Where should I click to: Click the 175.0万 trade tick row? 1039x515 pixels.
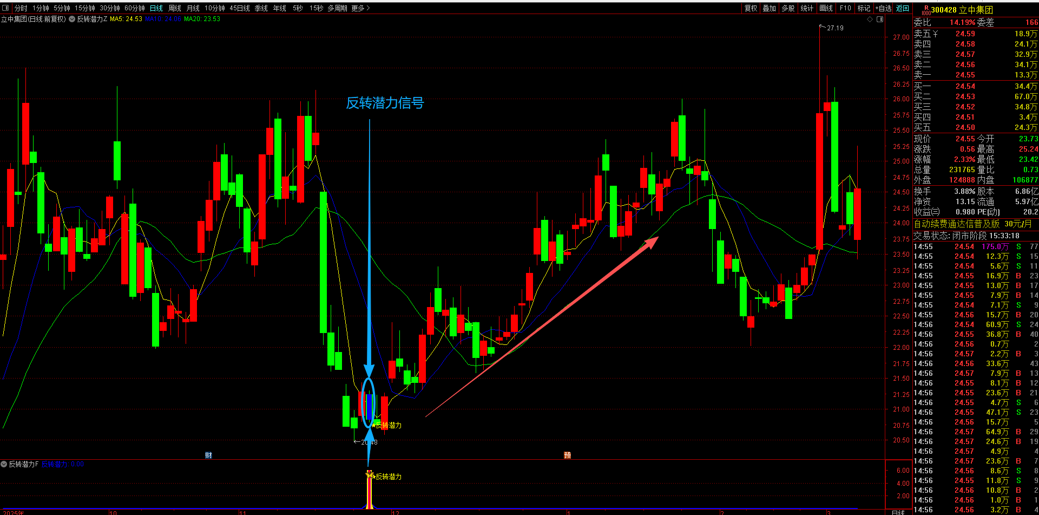coord(976,246)
